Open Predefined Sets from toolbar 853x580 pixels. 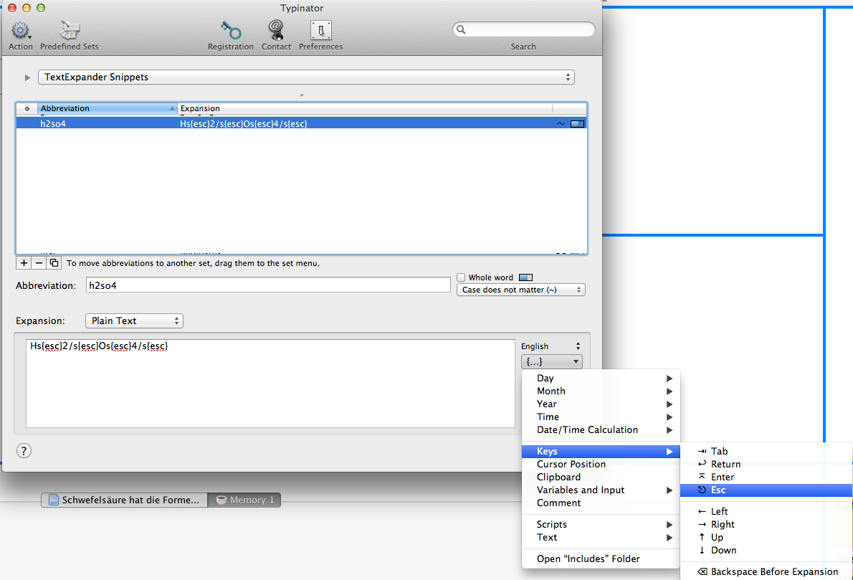(70, 31)
